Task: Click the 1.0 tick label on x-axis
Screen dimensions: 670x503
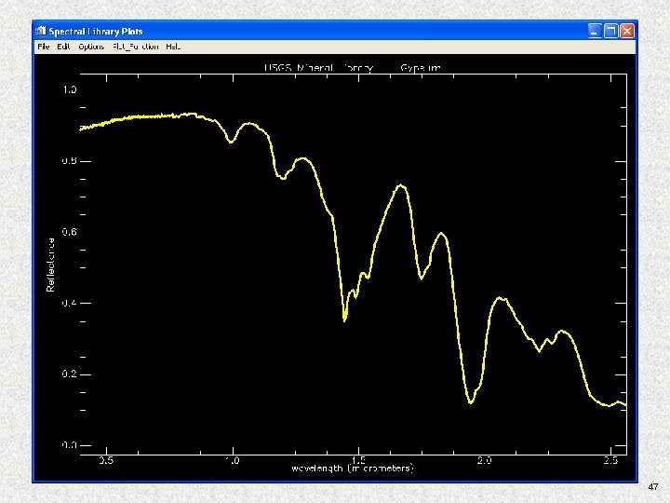Action: pyautogui.click(x=233, y=461)
